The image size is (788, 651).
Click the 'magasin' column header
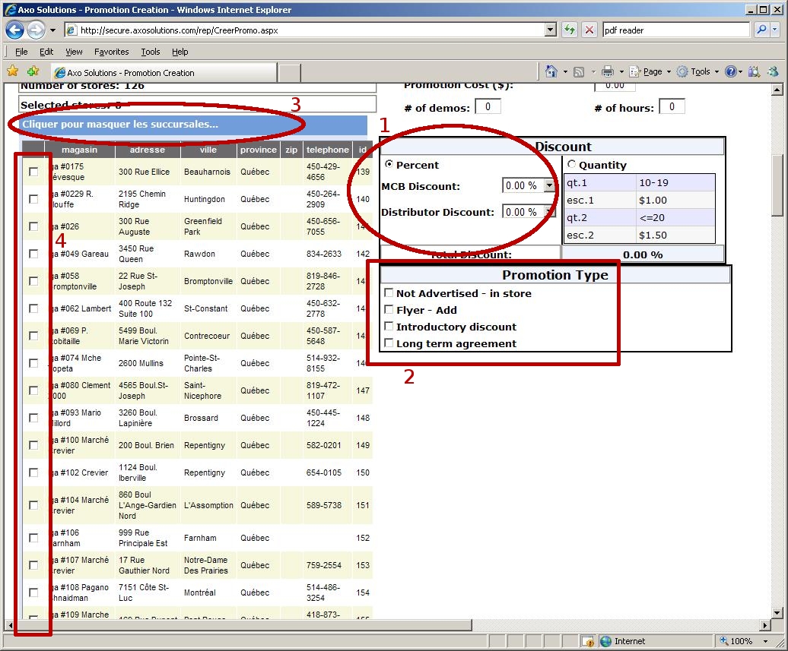79,150
